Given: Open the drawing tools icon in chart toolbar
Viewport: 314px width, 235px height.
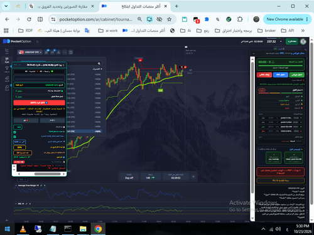Looking at the screenshot, I should [58, 52].
